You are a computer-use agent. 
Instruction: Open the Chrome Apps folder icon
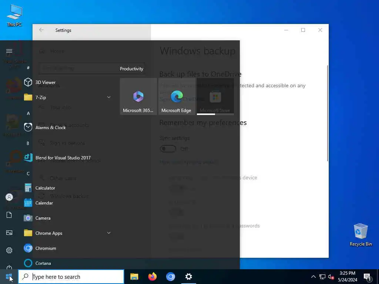[x=28, y=233]
